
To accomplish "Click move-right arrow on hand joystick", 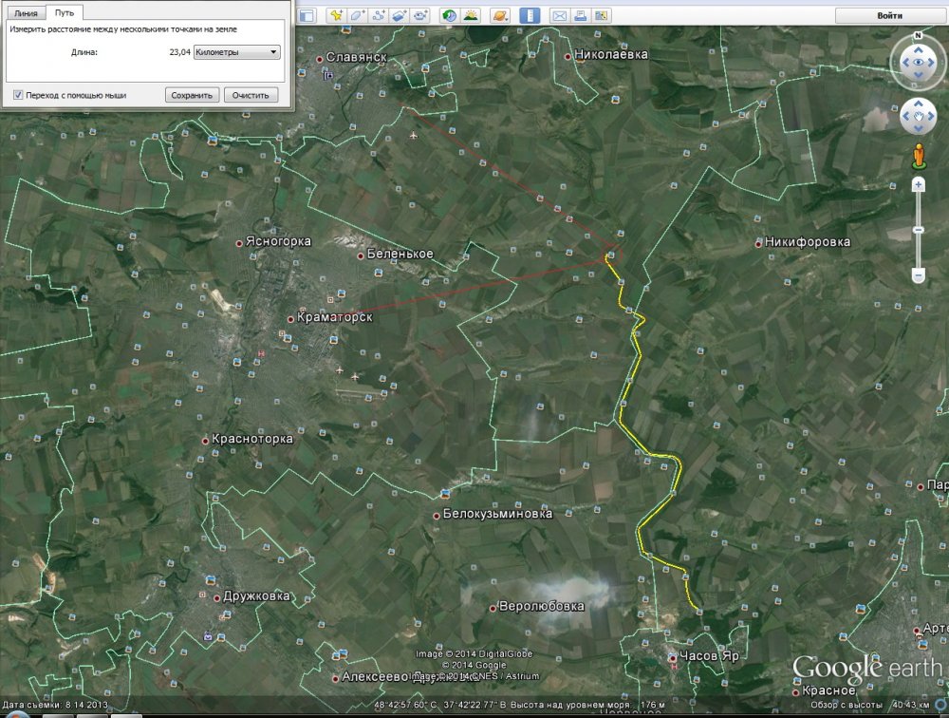I will coord(931,116).
